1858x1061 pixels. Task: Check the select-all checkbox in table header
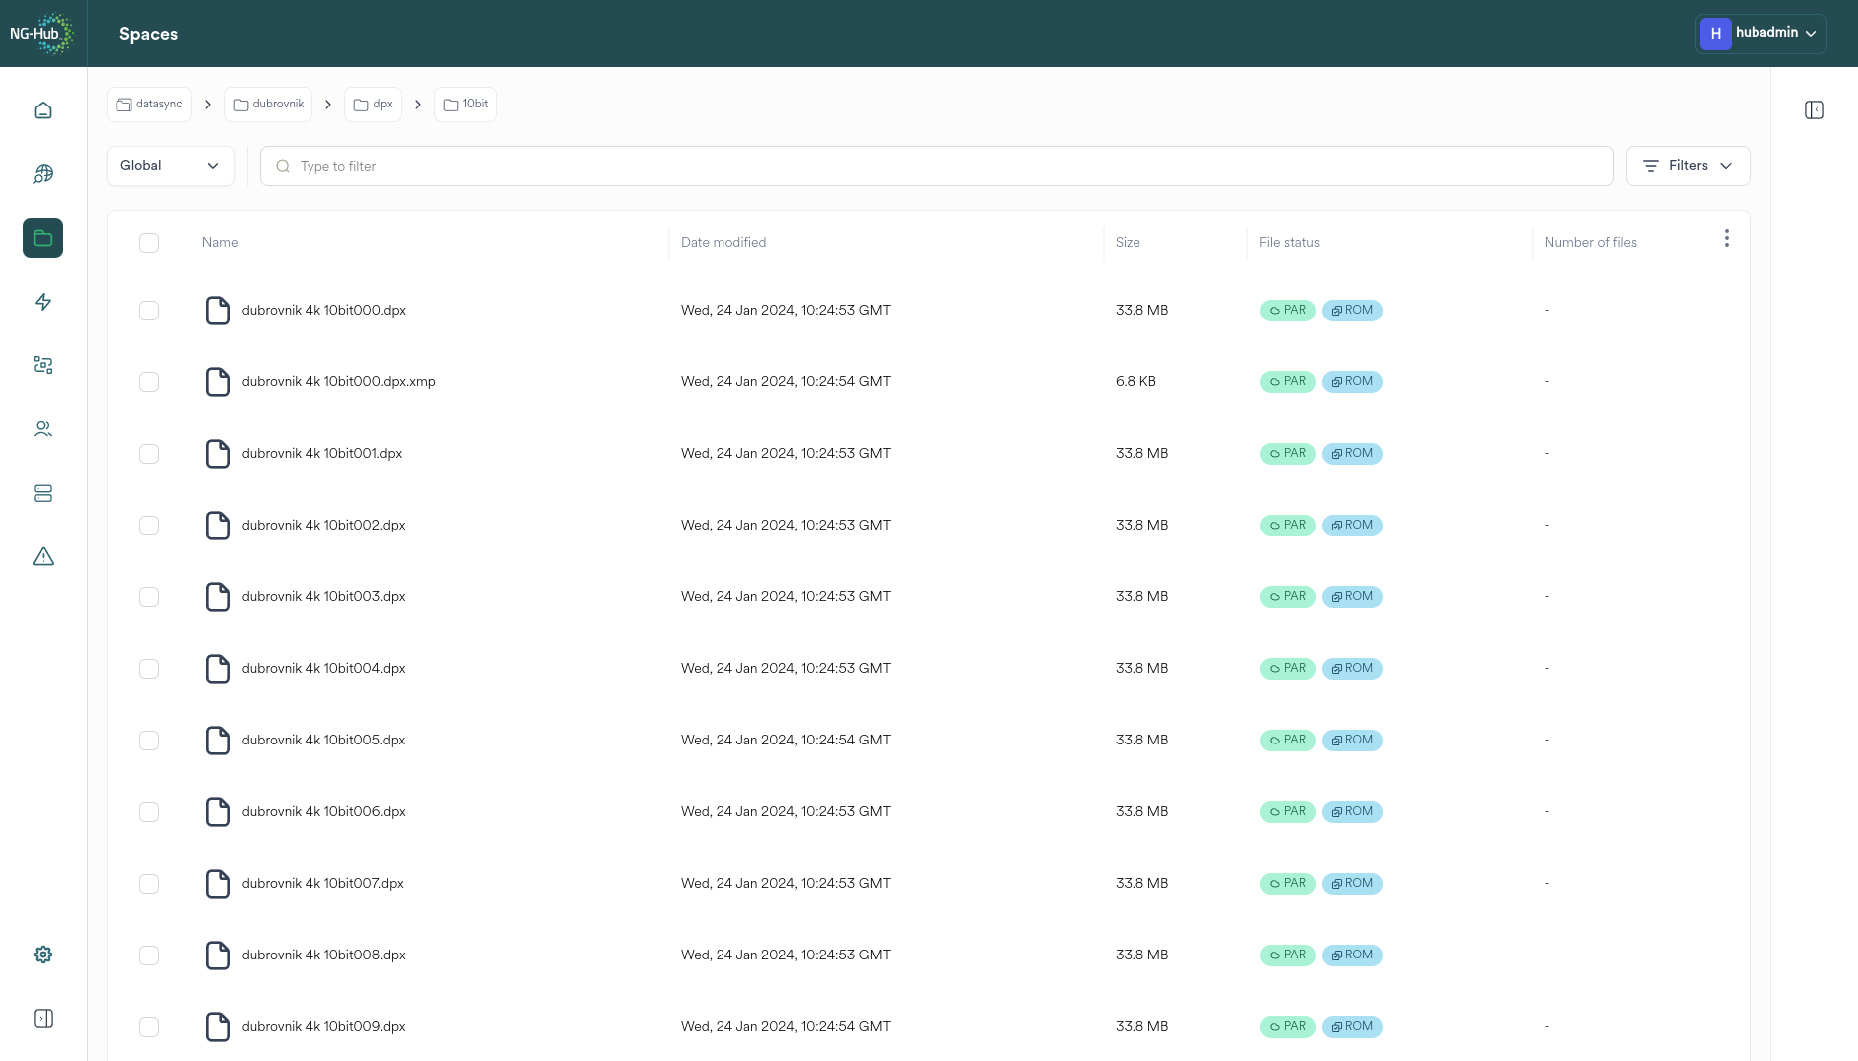(149, 242)
